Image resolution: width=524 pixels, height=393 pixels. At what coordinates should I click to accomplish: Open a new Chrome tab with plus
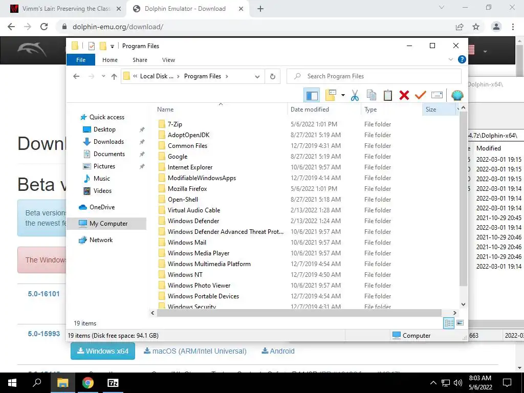click(260, 9)
